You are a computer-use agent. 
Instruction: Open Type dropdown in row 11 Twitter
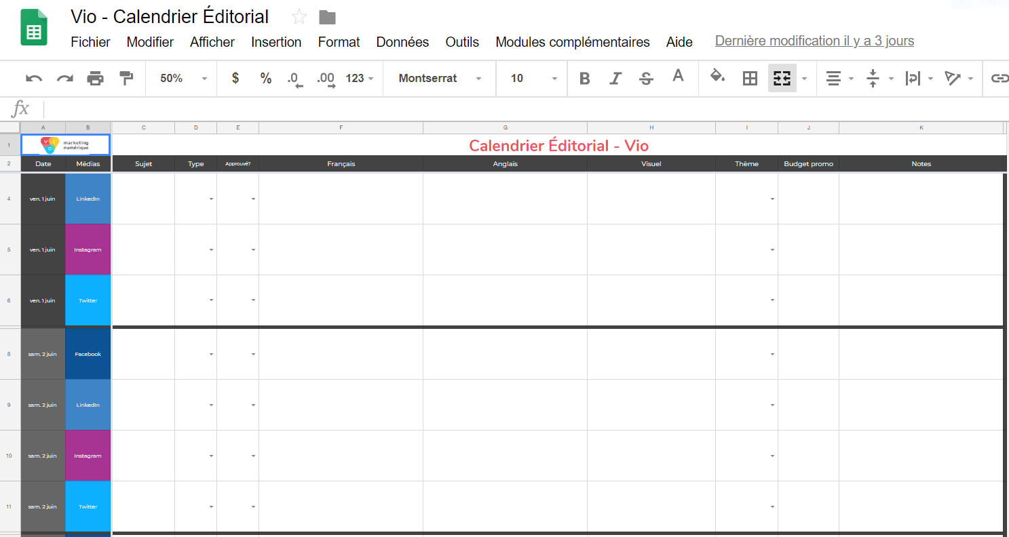(x=211, y=506)
